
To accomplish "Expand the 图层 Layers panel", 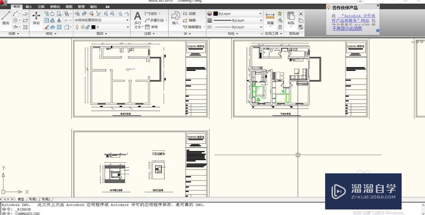I will point(102,34).
